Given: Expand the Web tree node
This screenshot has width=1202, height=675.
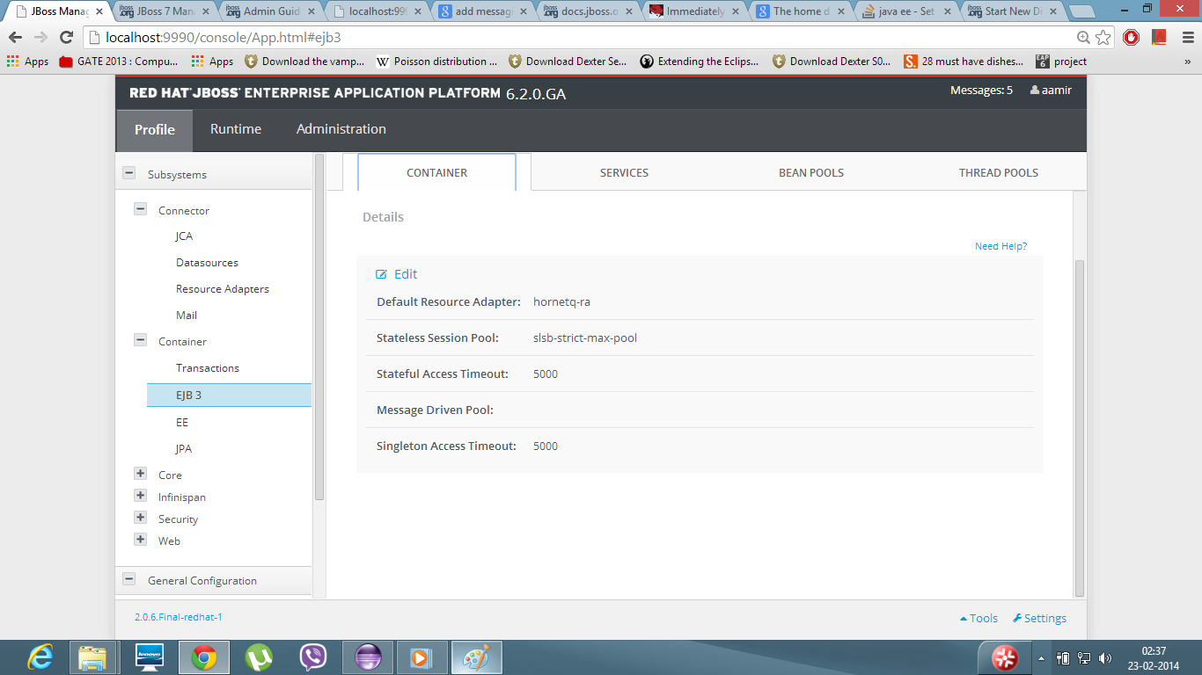Looking at the screenshot, I should tap(140, 540).
